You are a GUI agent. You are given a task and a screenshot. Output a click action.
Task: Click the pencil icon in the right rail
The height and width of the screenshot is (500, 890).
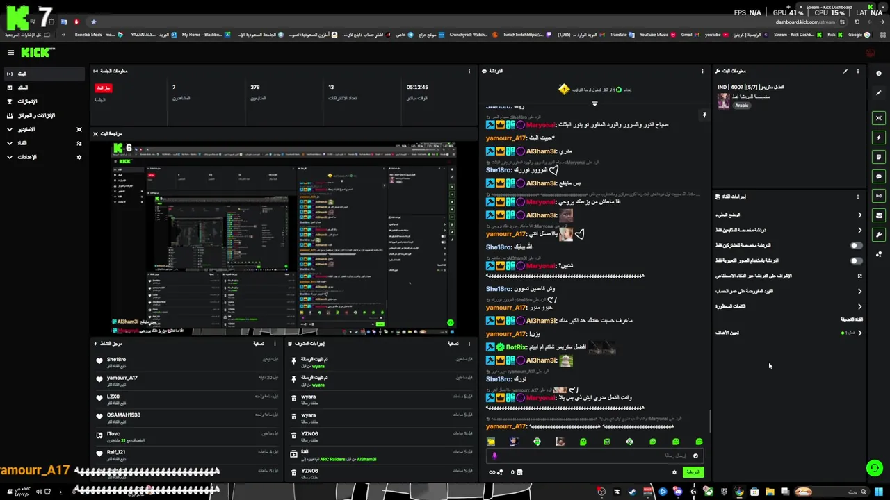pos(880,93)
